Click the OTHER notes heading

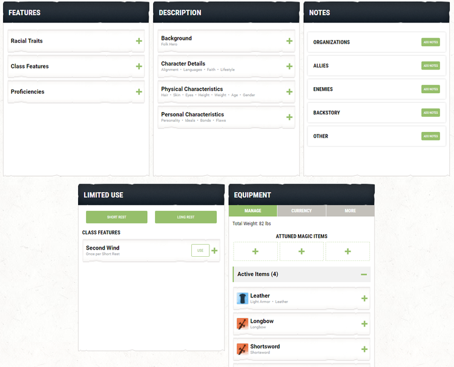tap(320, 136)
